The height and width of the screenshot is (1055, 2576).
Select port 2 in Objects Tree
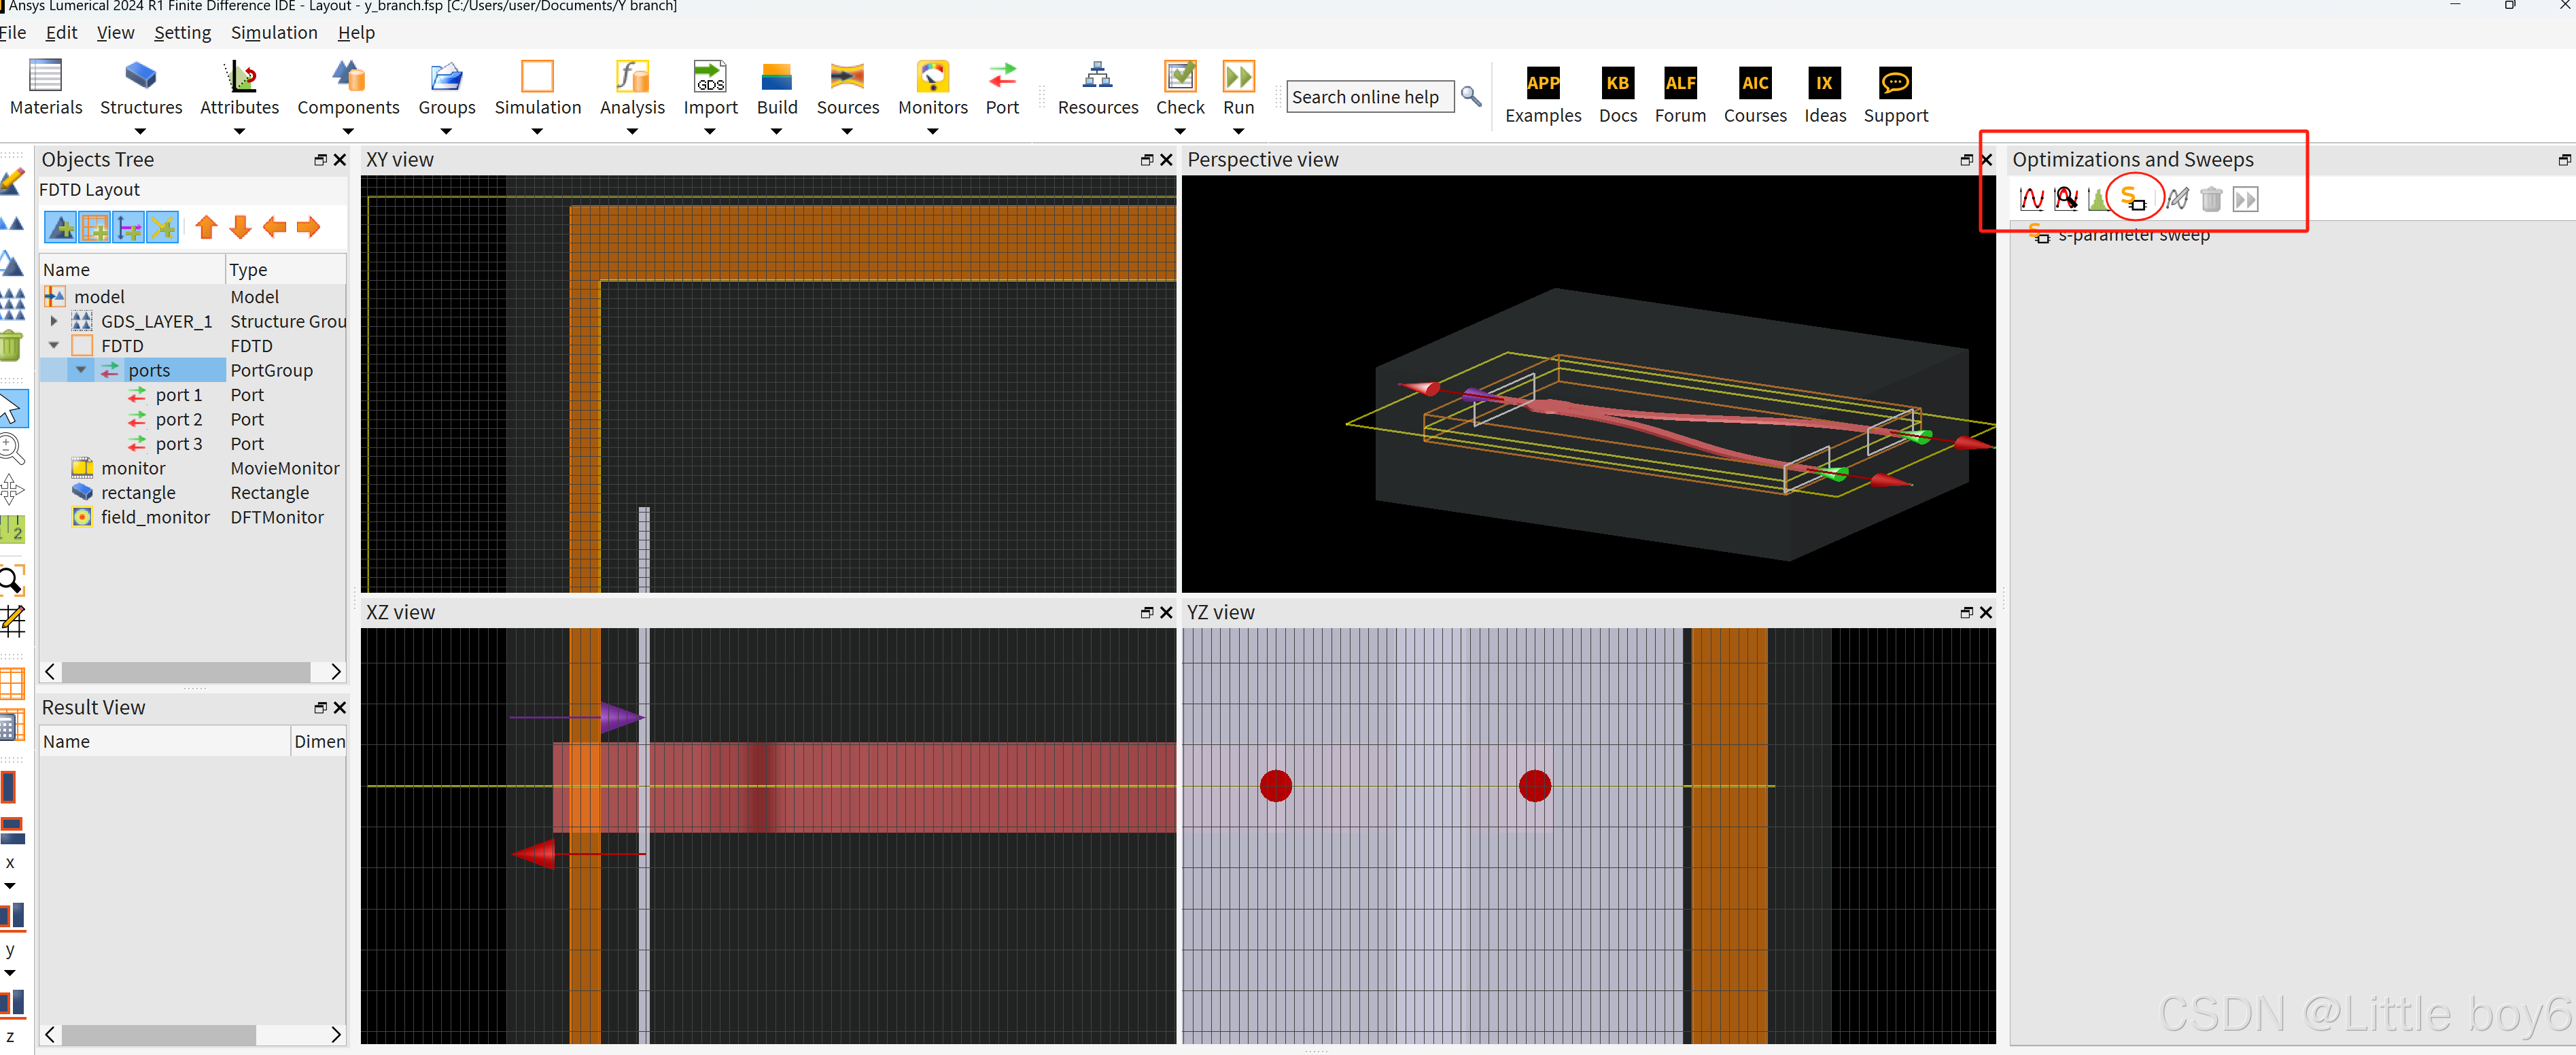pos(179,420)
